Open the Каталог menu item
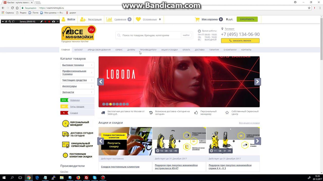 tap(79, 50)
